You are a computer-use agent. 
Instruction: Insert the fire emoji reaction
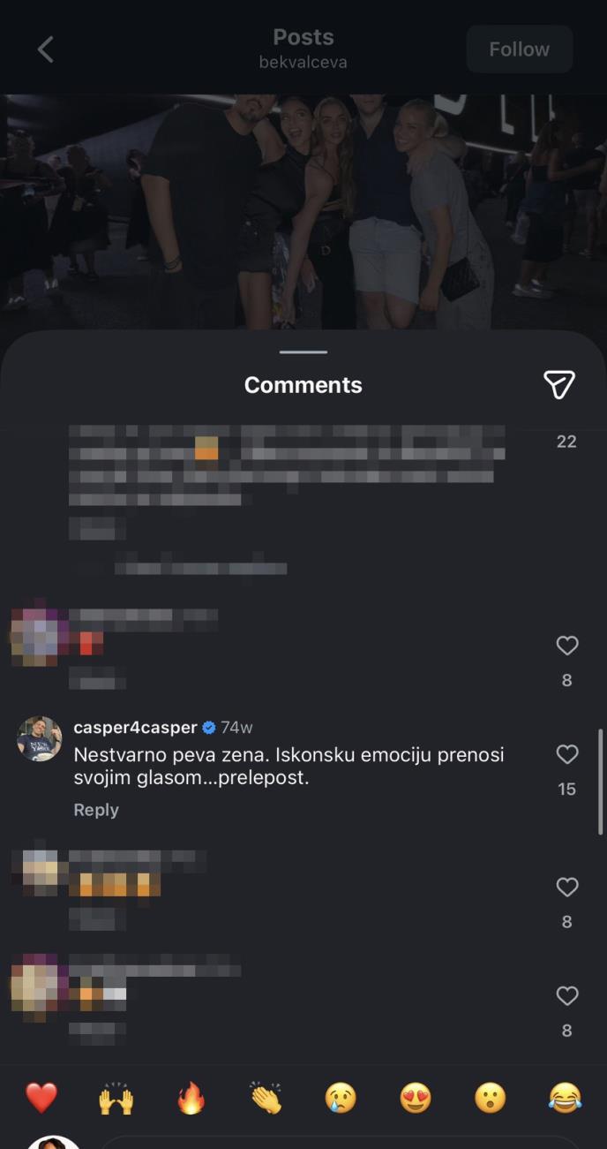tap(191, 1098)
